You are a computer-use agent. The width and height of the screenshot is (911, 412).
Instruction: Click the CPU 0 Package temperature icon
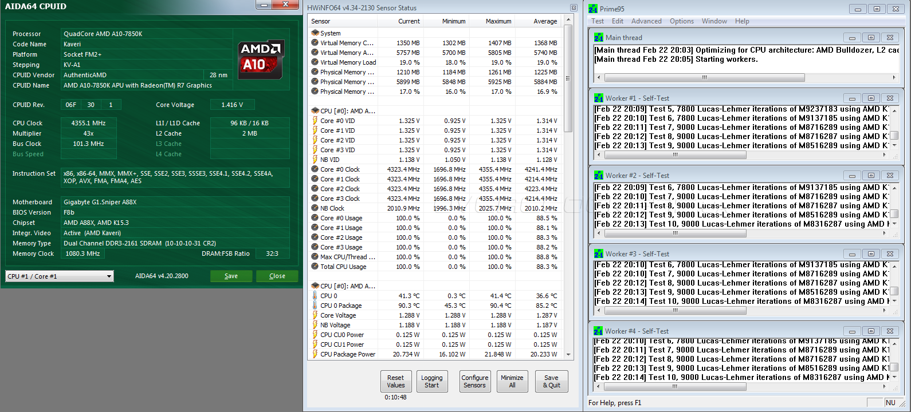(315, 306)
